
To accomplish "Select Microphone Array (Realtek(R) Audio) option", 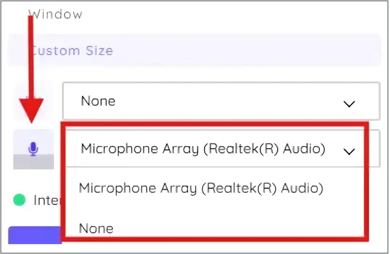I will pyautogui.click(x=201, y=188).
